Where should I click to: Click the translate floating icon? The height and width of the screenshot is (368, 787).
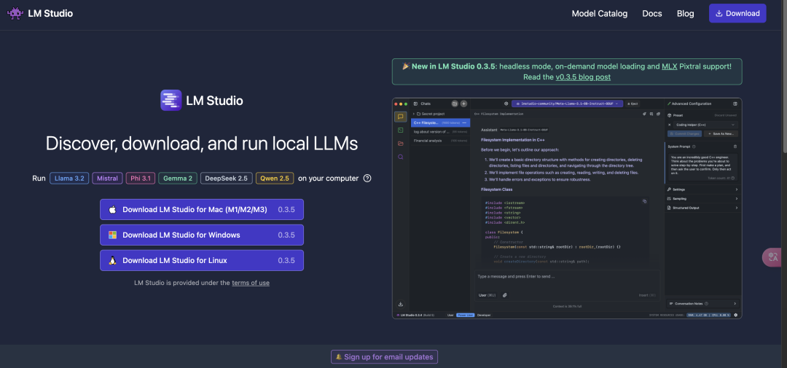[x=773, y=257]
